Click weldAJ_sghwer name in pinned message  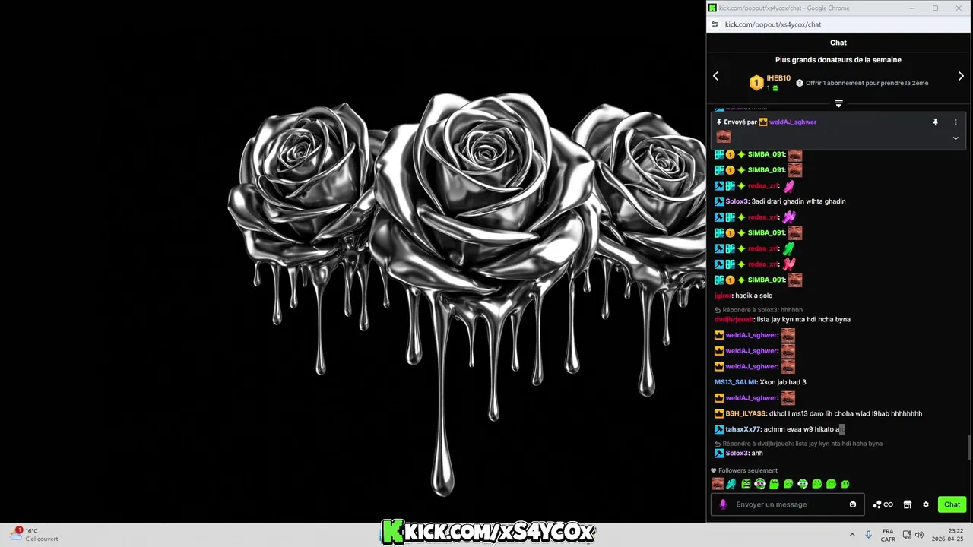click(x=793, y=122)
